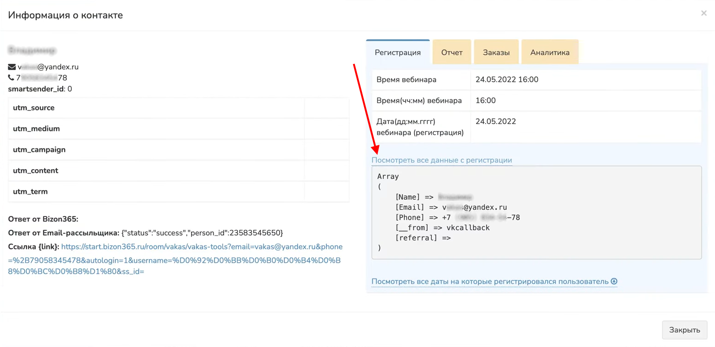Click the circled down-arrow icon after registration dates link
Viewport: 715px width, 347px height.
(x=614, y=281)
